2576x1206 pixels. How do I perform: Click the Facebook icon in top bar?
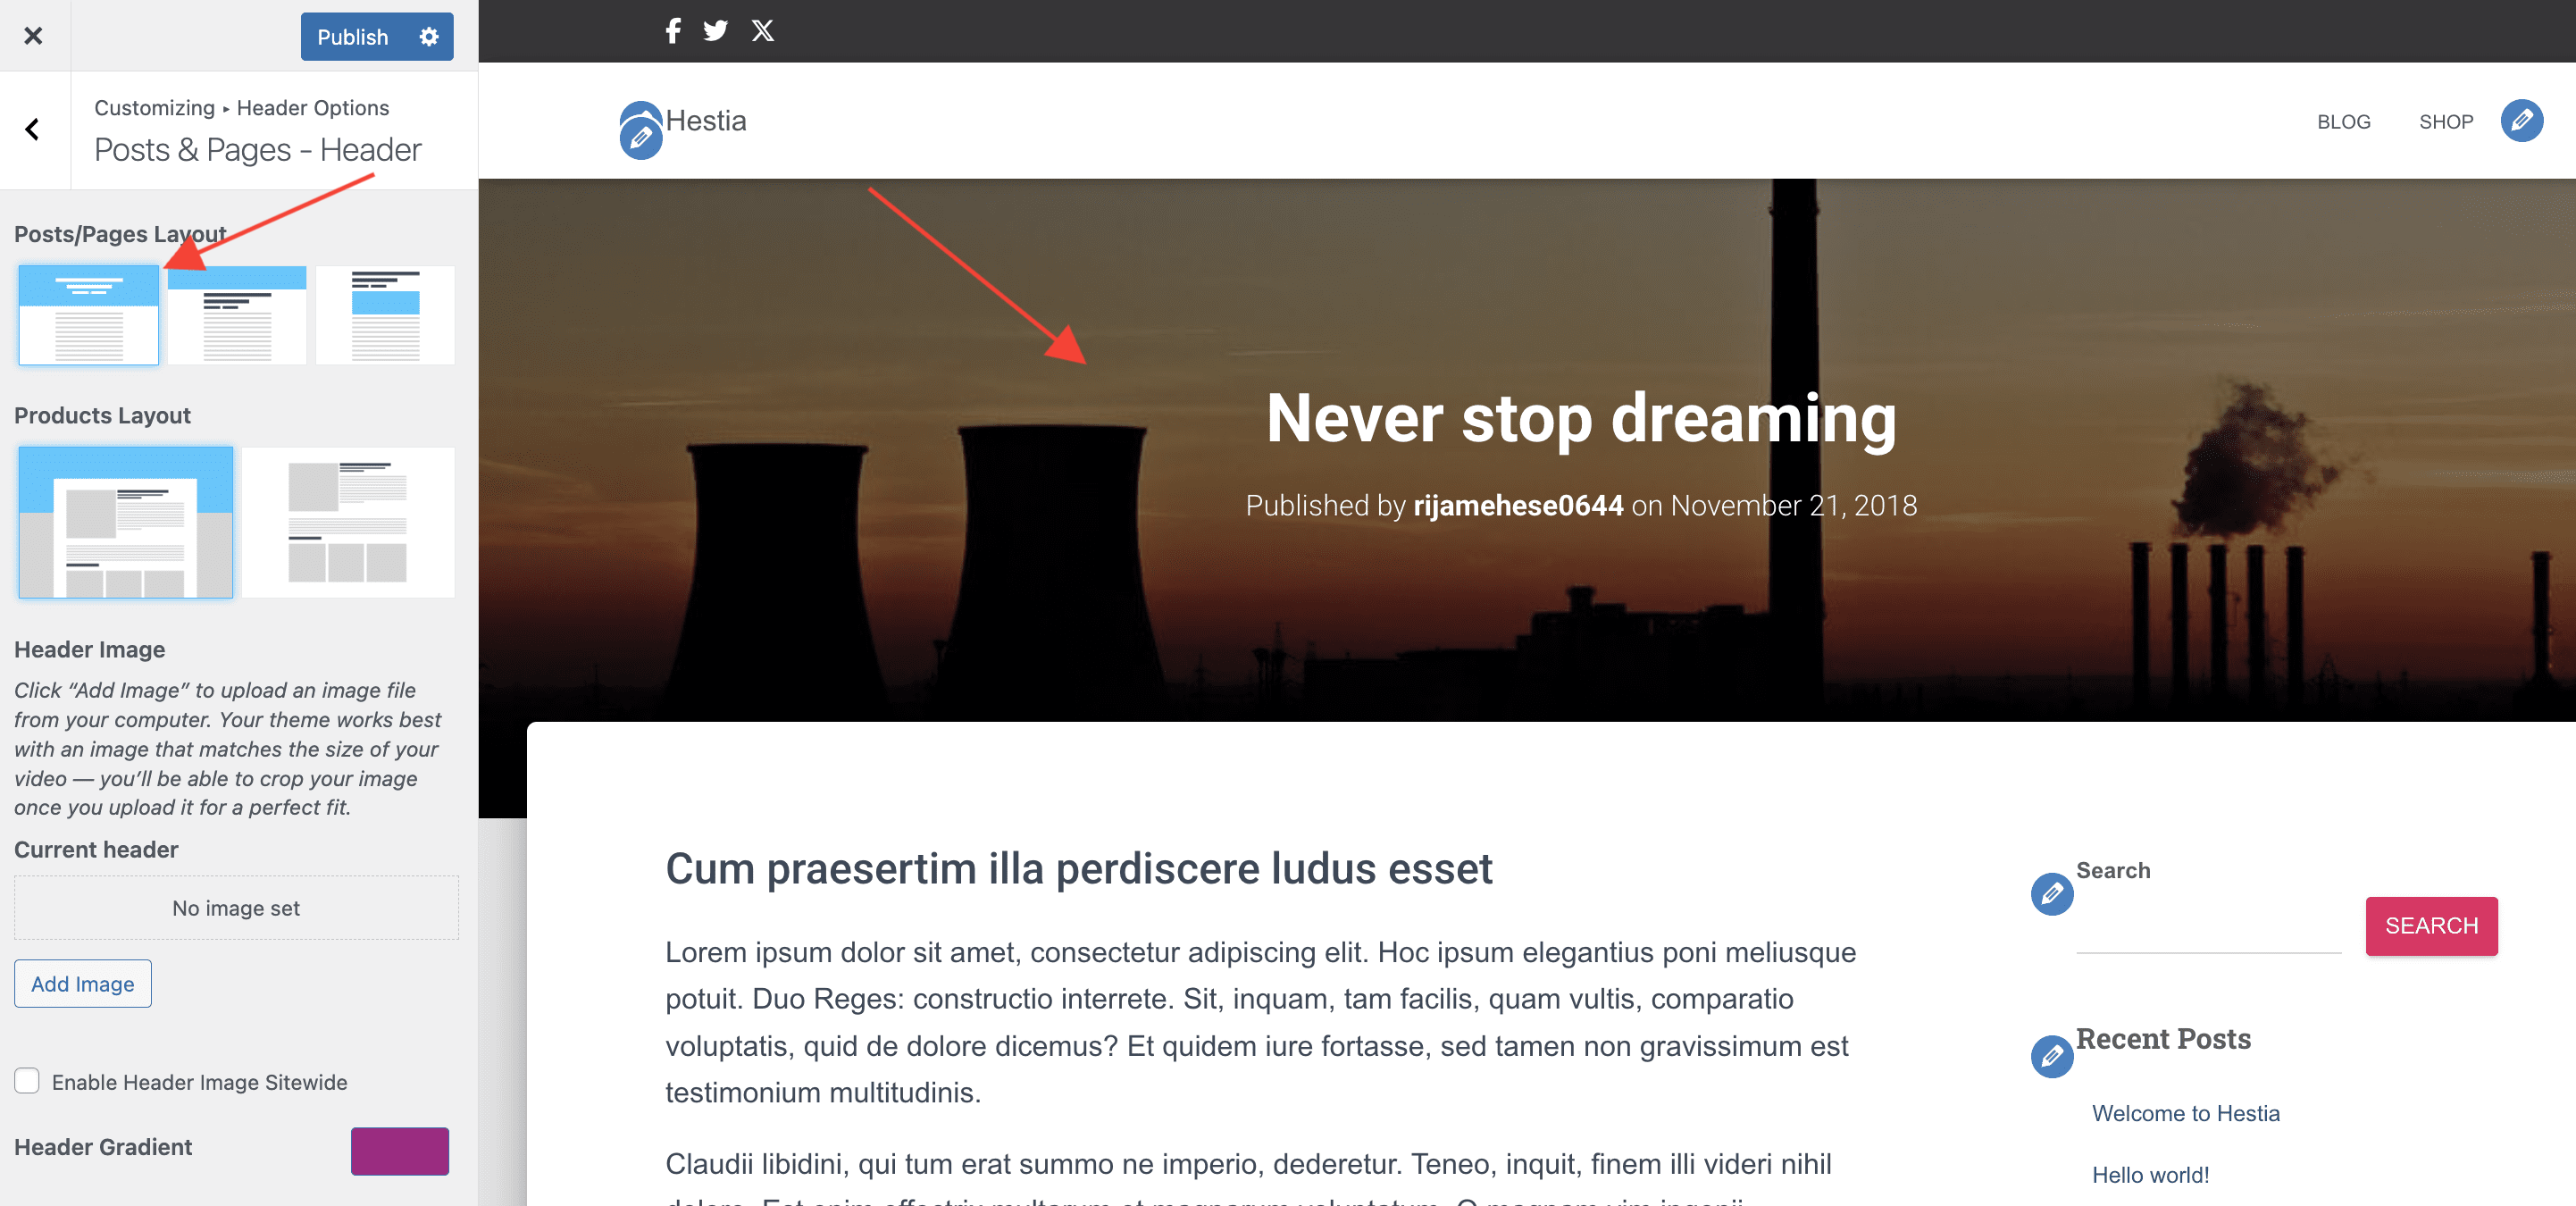pyautogui.click(x=673, y=31)
